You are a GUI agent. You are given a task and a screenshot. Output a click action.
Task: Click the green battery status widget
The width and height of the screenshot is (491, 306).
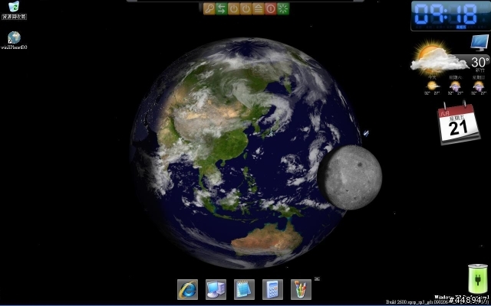[x=477, y=278]
